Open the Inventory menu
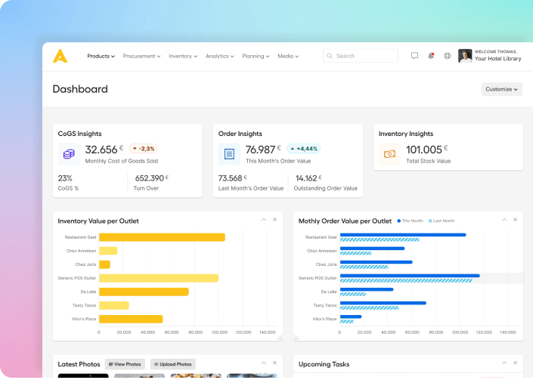Screen dimensions: 533x380 [183, 56]
